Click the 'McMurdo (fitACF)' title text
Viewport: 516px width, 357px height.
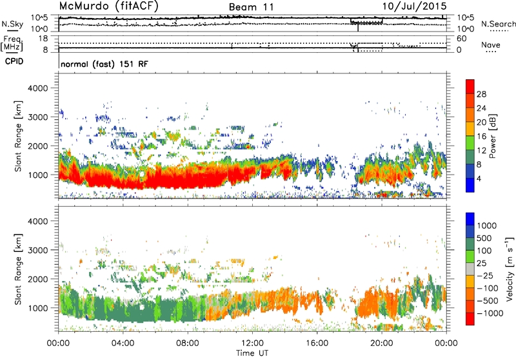(x=109, y=6)
